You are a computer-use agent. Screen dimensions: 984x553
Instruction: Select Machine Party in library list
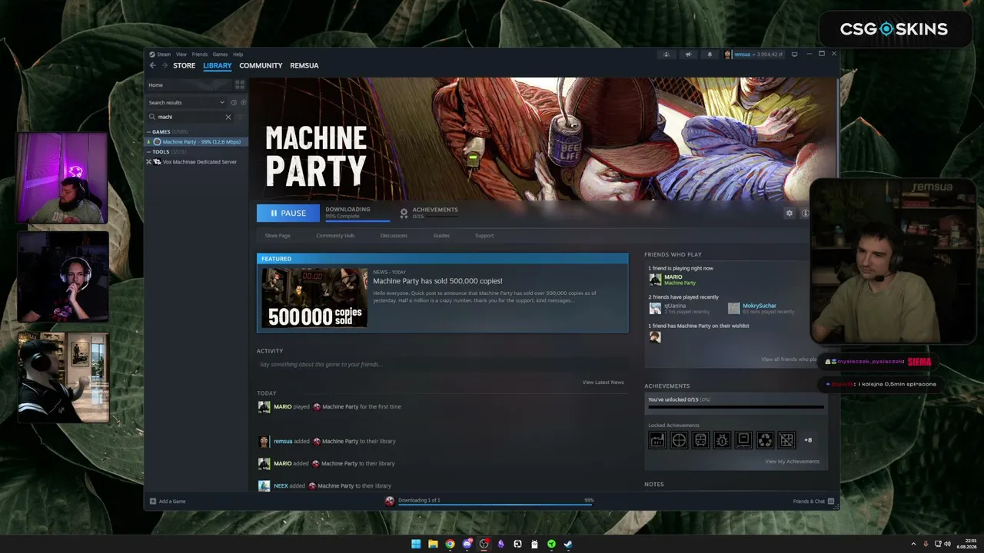197,142
